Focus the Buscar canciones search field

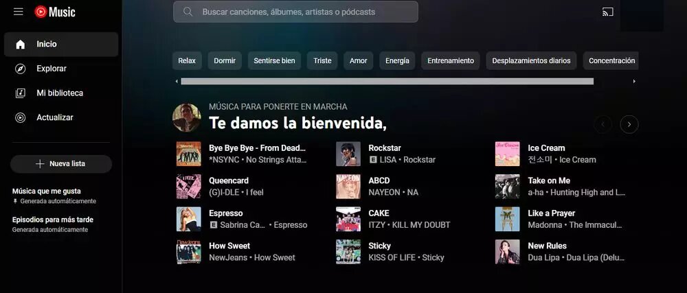pyautogui.click(x=295, y=12)
